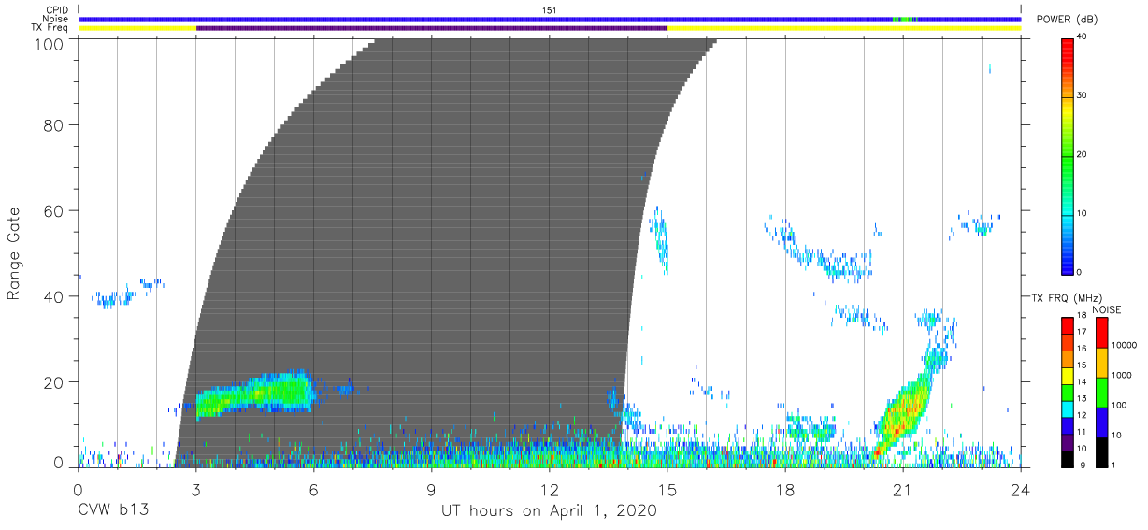Image resolution: width=1148 pixels, height=530 pixels.
Task: Click the "NOISE" legend title near colorbars
Action: tap(1107, 309)
